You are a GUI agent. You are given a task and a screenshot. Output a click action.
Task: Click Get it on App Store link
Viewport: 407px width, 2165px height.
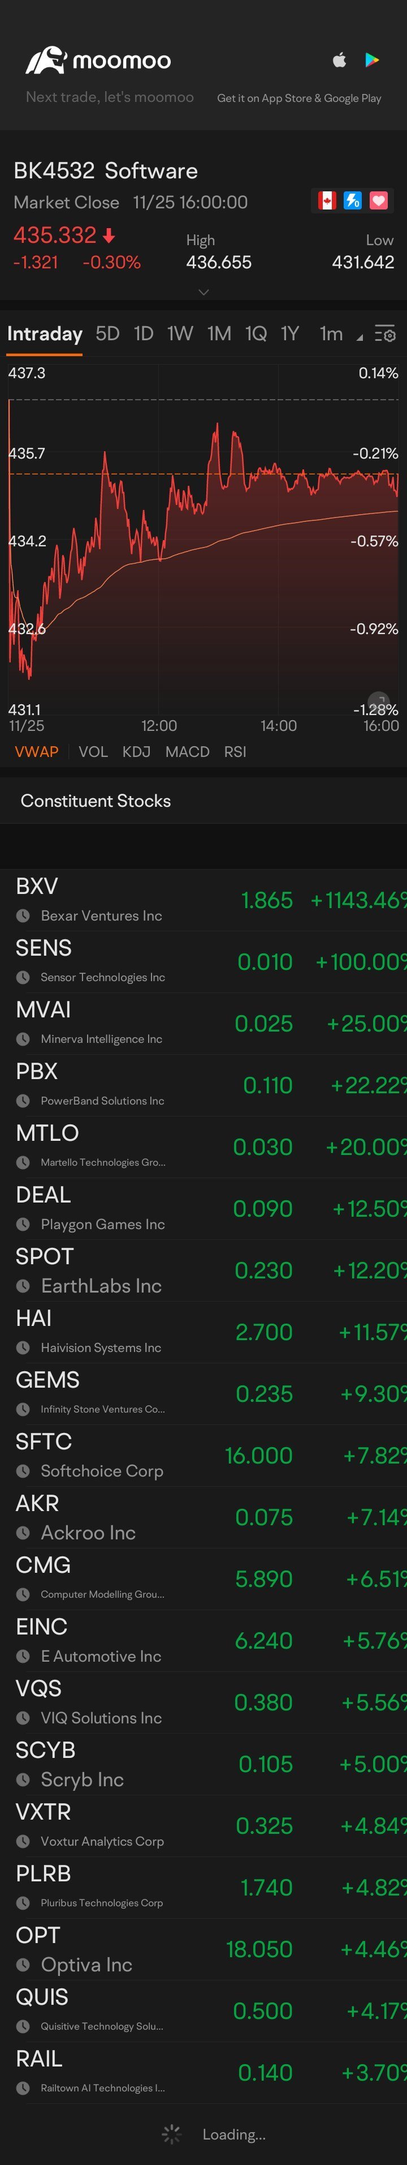[x=298, y=99]
